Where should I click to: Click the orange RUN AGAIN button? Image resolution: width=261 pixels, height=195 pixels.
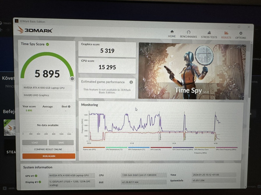point(49,156)
